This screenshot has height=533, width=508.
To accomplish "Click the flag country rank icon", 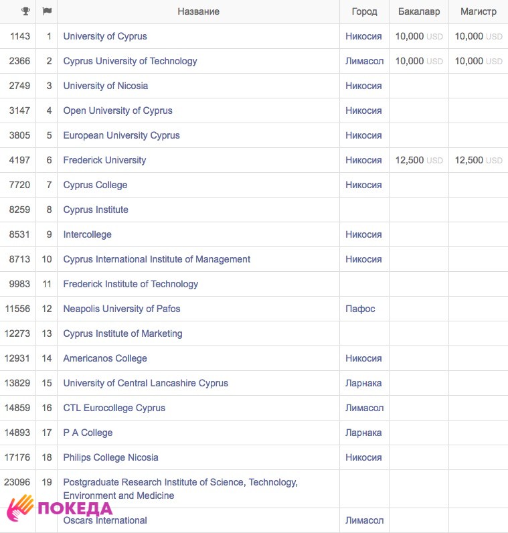I will 46,11.
